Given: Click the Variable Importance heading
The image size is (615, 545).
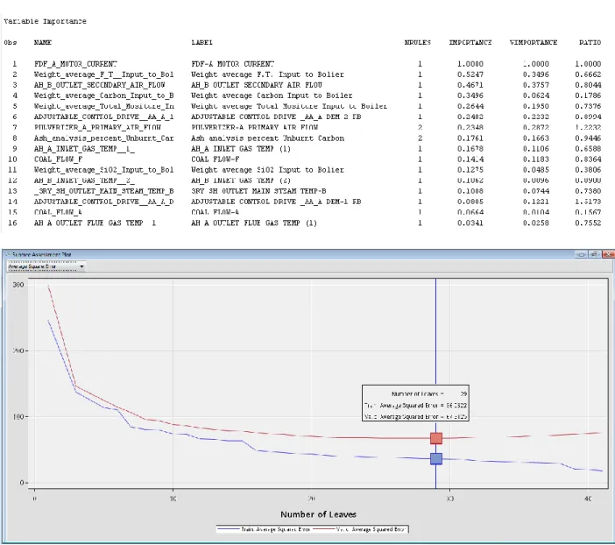Looking at the screenshot, I should [x=45, y=21].
